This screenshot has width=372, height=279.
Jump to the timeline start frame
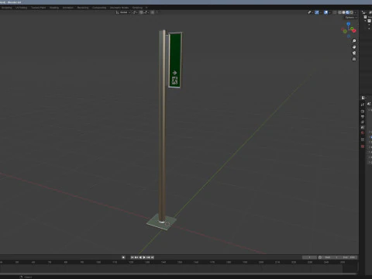tap(132, 257)
